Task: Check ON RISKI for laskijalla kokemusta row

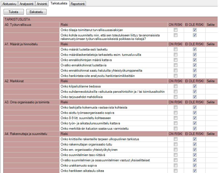Action: pos(175,107)
